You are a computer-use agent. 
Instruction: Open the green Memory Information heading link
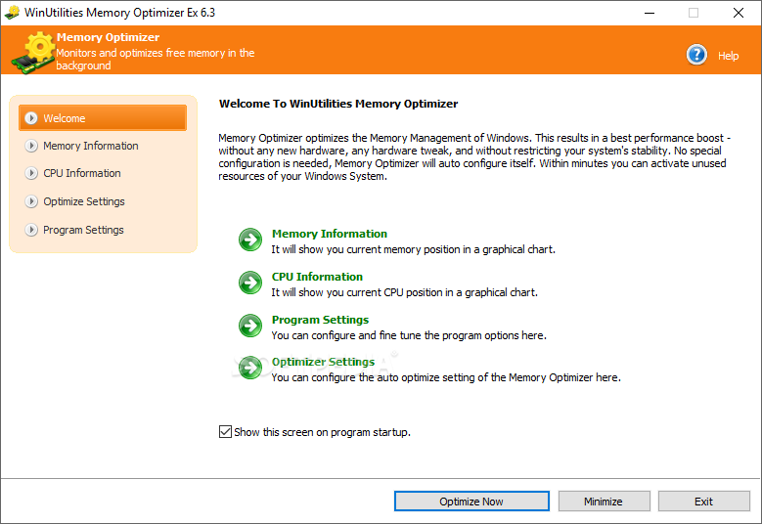[330, 234]
